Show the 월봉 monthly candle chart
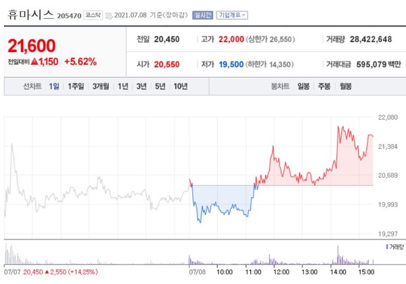The image size is (406, 284). point(346,86)
